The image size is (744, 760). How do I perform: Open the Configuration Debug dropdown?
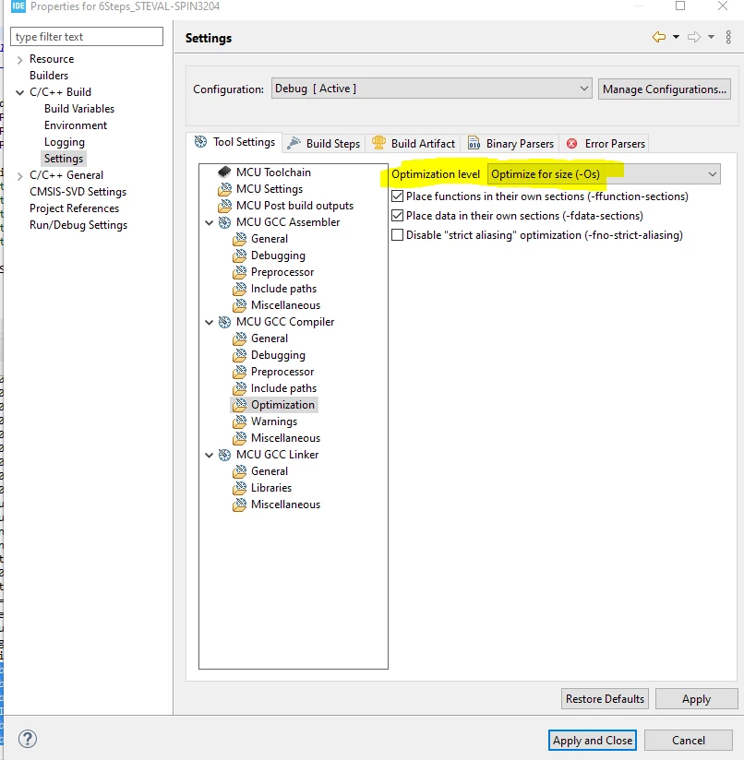pyautogui.click(x=432, y=89)
